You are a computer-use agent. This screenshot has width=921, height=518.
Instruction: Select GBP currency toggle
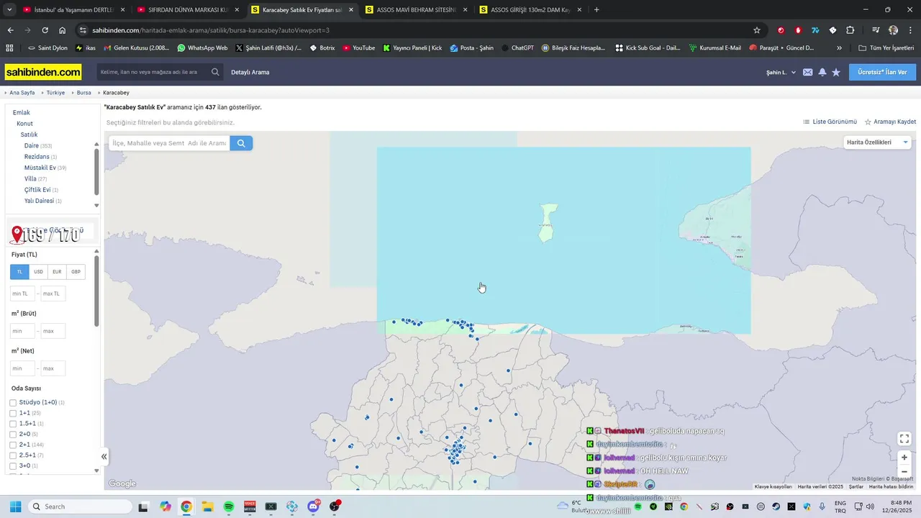click(76, 272)
